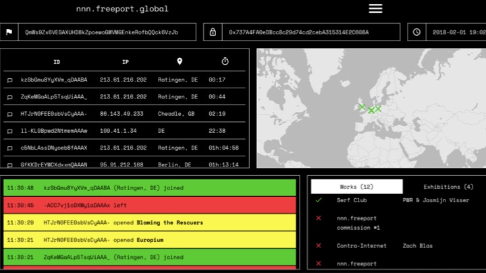Switch to the Works (12) tab
Viewport: 486px width, 273px height.
point(357,186)
